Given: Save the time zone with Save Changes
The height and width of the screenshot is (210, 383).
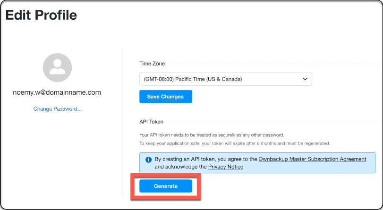Looking at the screenshot, I should [x=166, y=97].
